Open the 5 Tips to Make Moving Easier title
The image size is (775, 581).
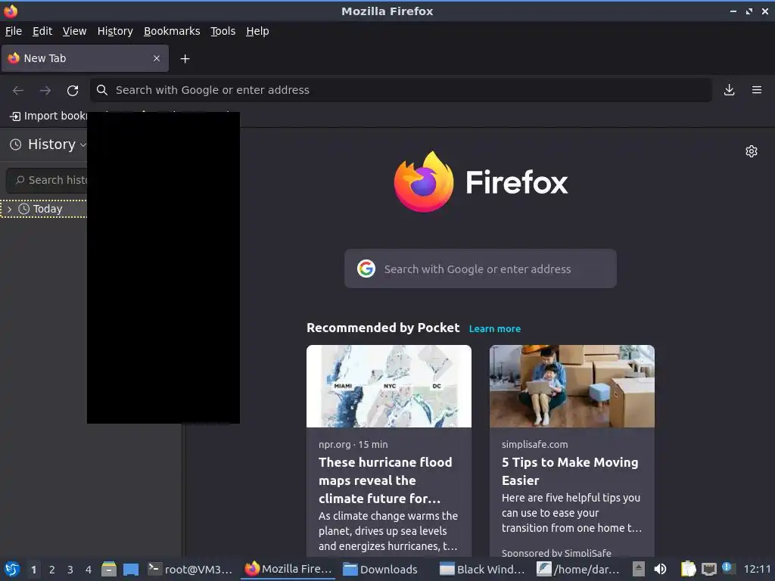[570, 471]
